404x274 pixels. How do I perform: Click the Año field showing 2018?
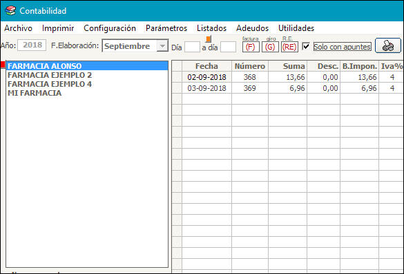[32, 45]
